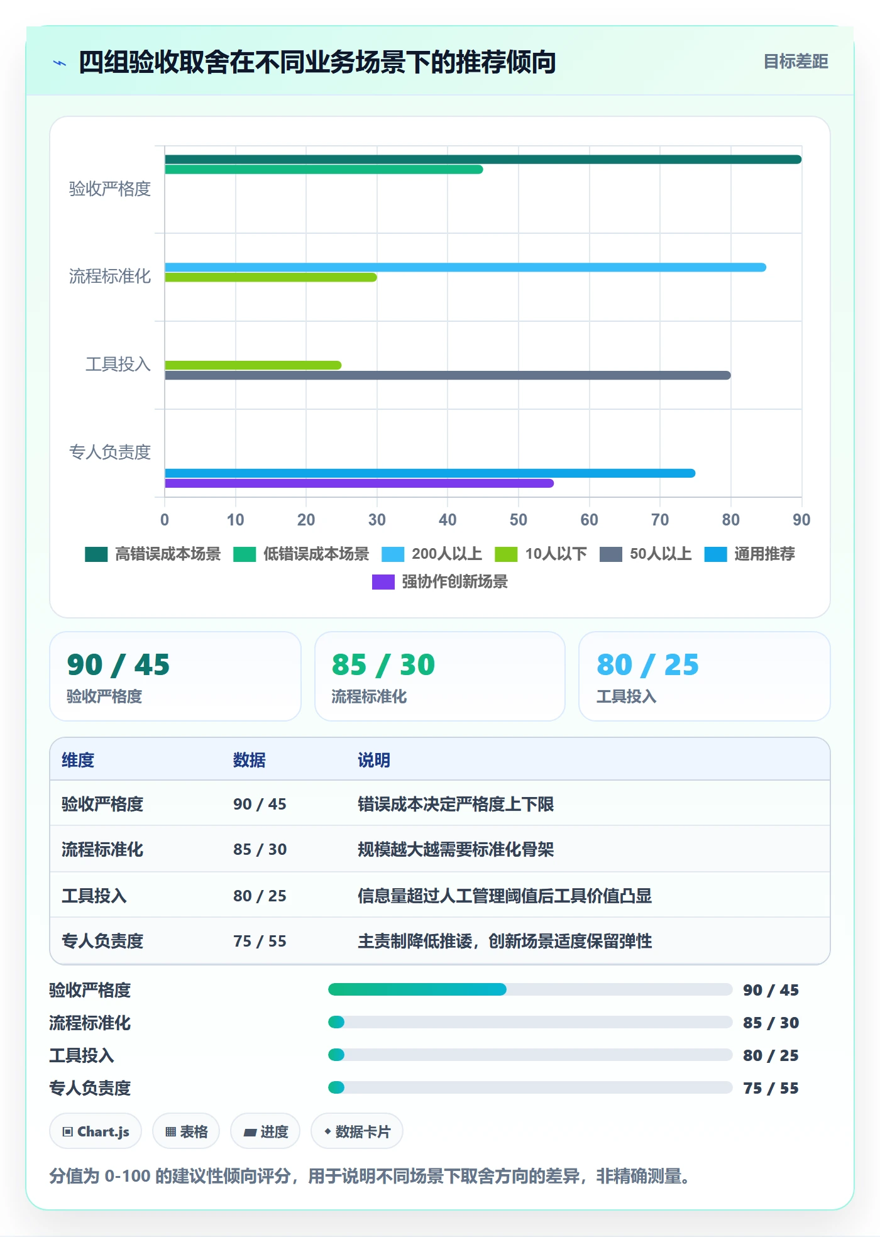Click the 数据 table column header

[250, 760]
